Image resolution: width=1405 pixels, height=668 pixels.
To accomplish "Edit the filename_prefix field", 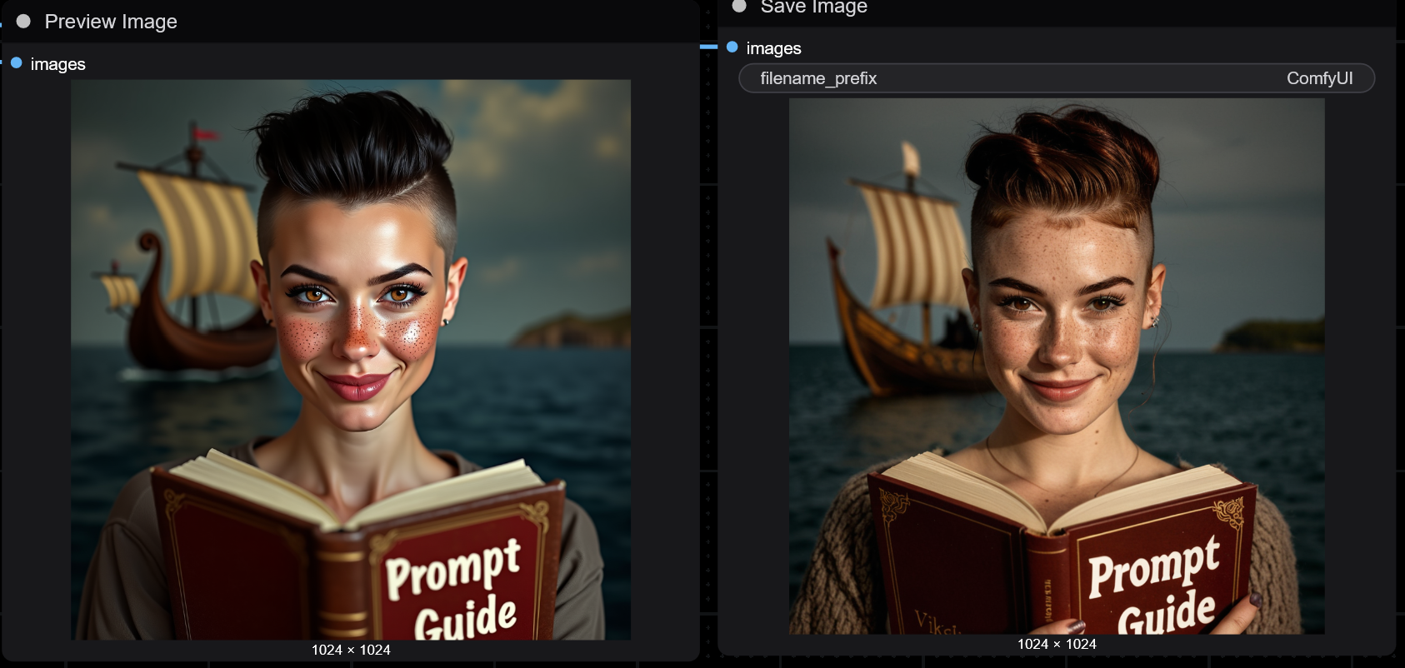I will pos(1057,78).
